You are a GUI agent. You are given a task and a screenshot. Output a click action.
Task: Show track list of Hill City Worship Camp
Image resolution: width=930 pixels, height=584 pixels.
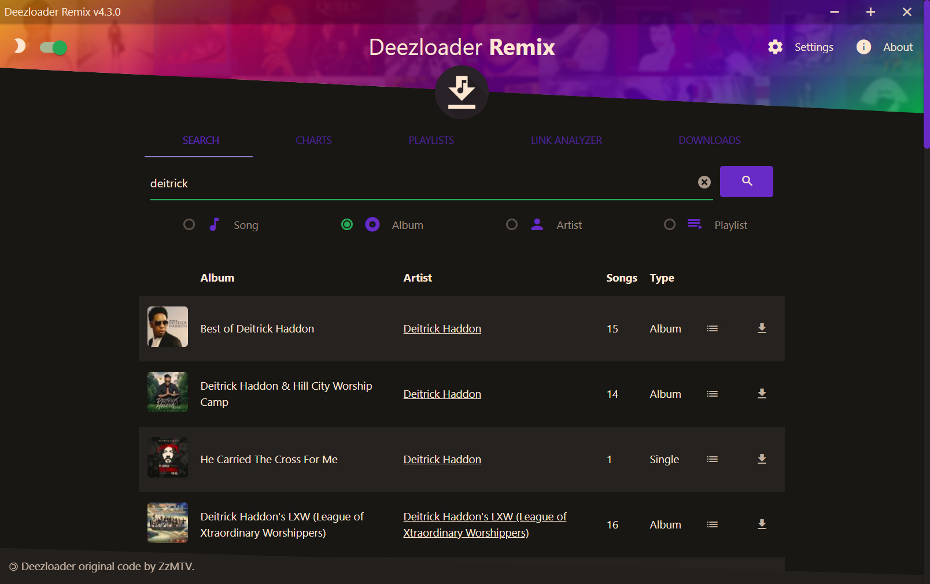(x=712, y=394)
